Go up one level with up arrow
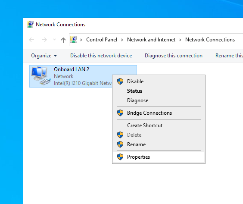243x204 pixels. [63, 40]
